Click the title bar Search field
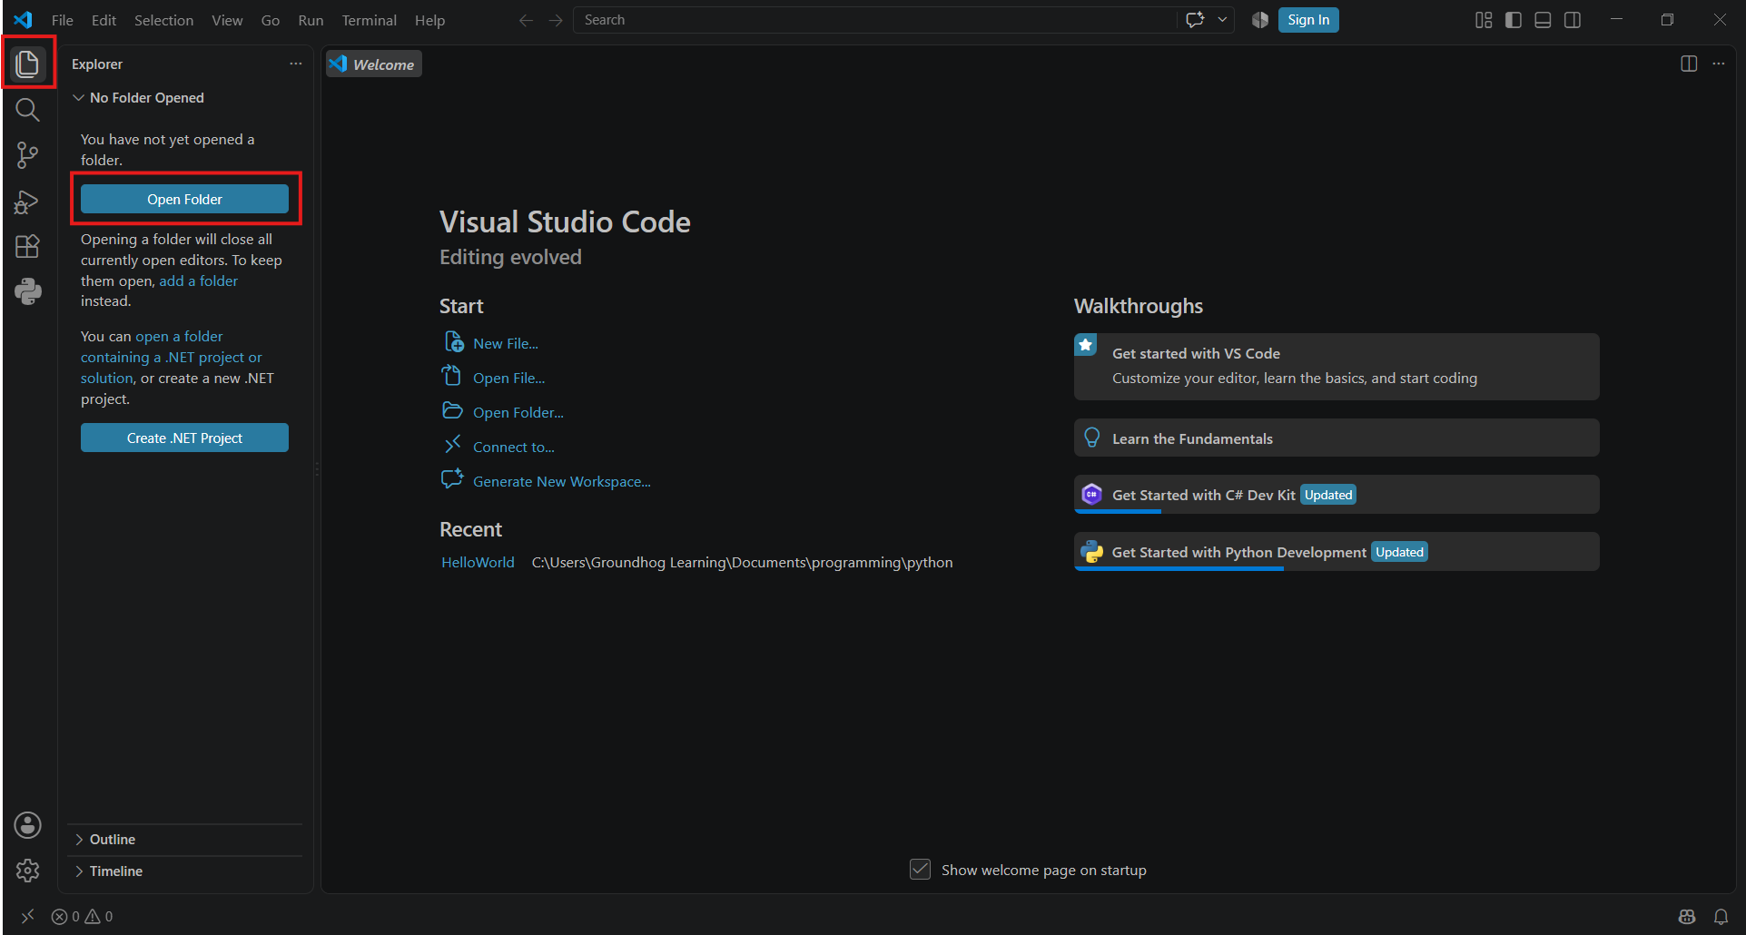Viewport: 1746px width, 935px height. (x=874, y=20)
